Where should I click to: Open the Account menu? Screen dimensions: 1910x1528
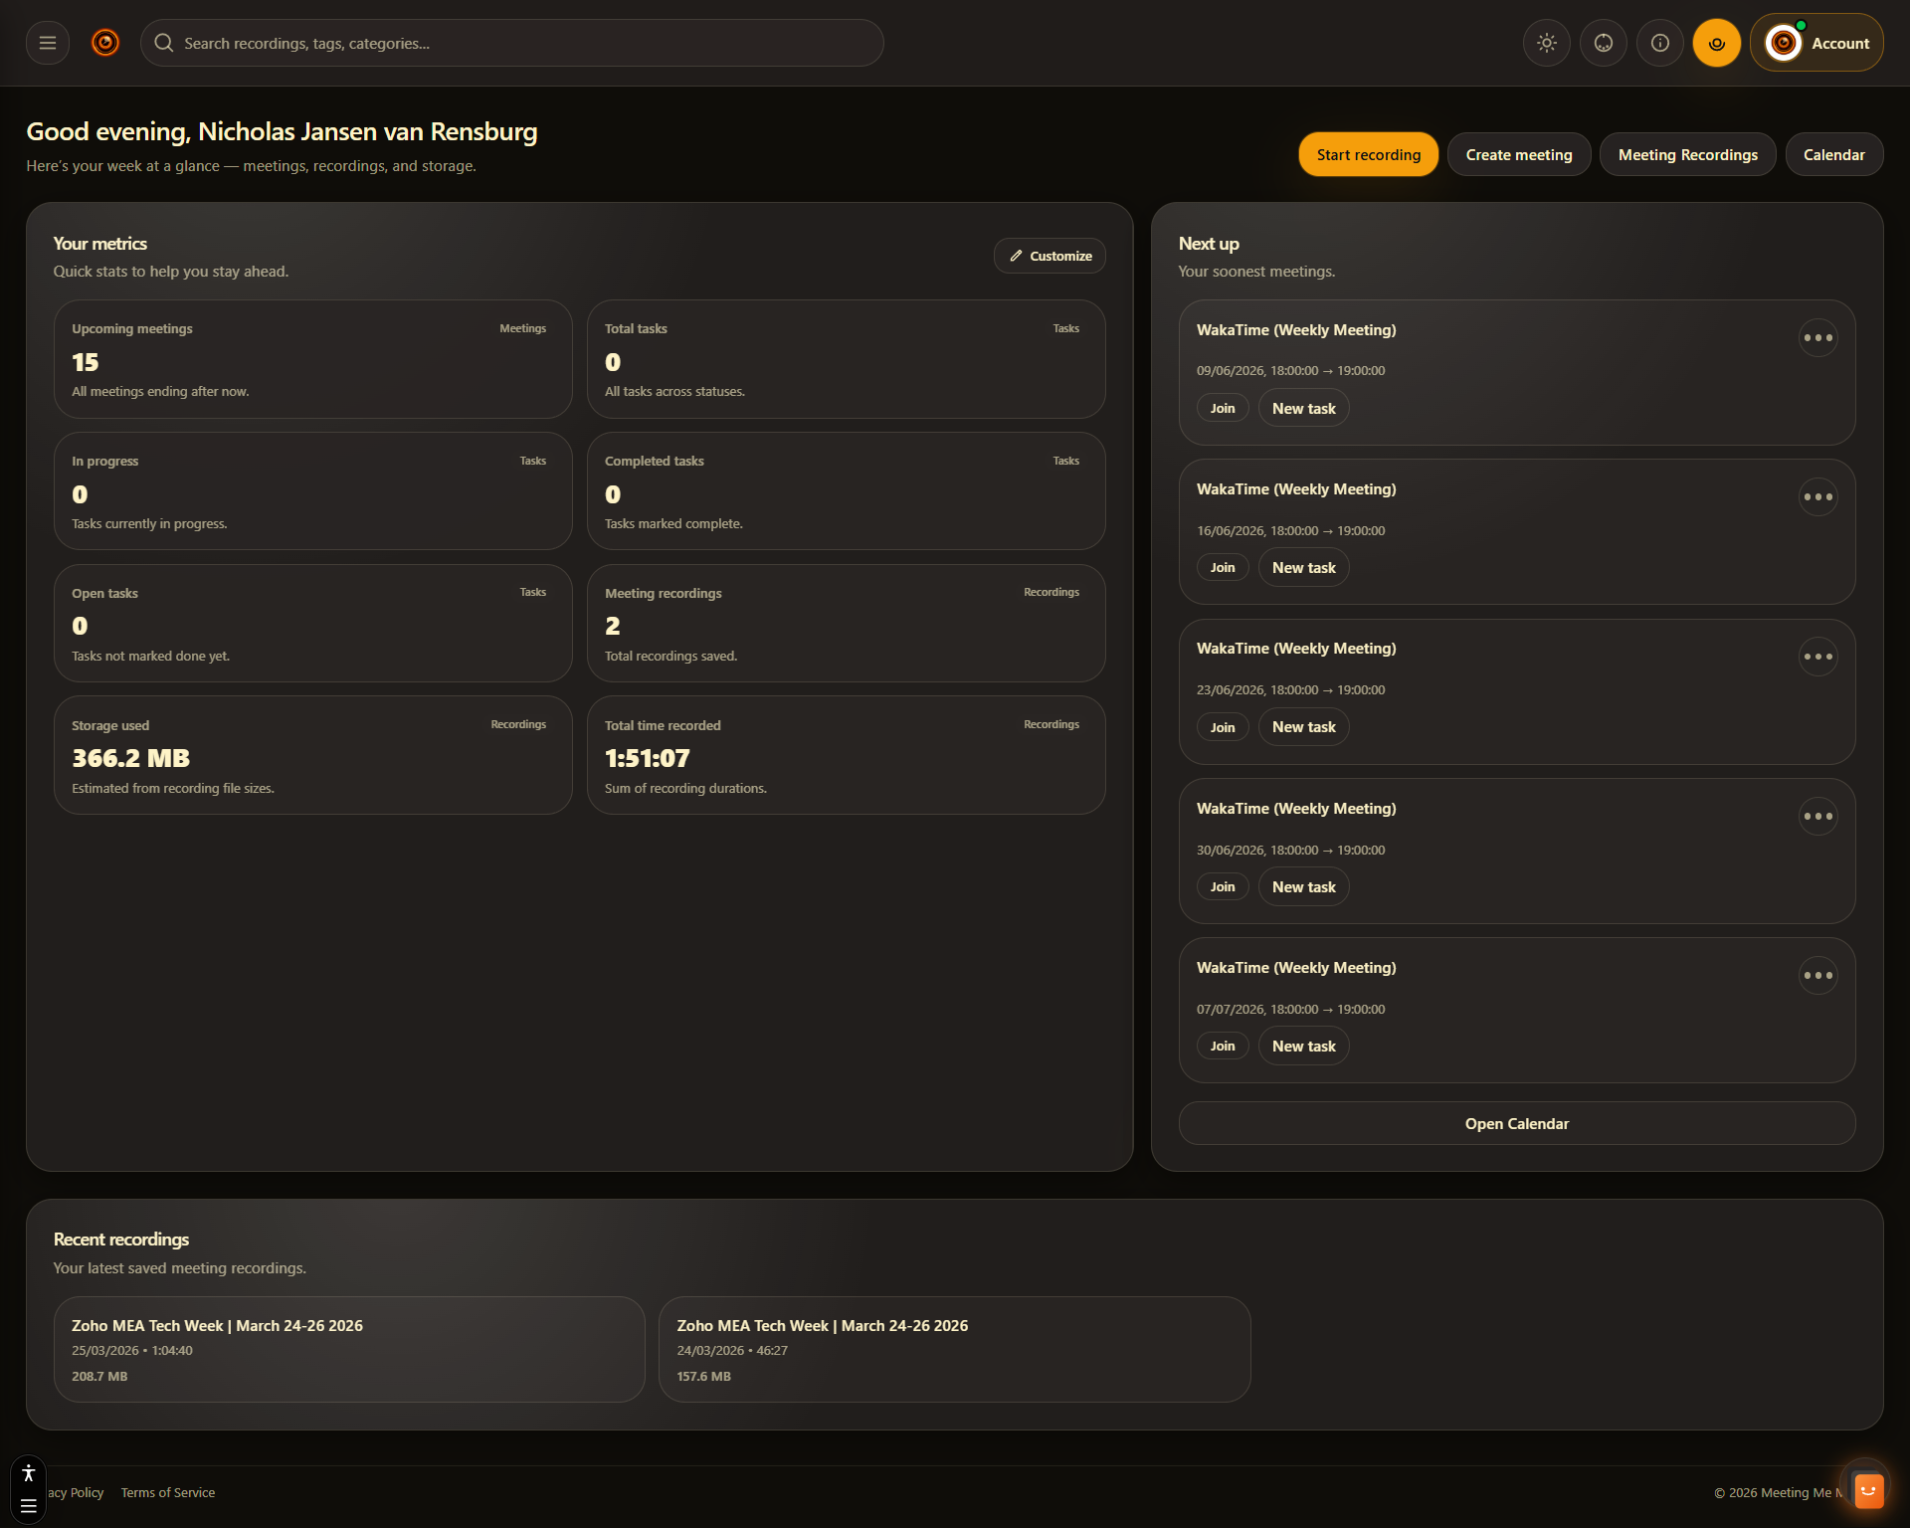pyautogui.click(x=1815, y=43)
